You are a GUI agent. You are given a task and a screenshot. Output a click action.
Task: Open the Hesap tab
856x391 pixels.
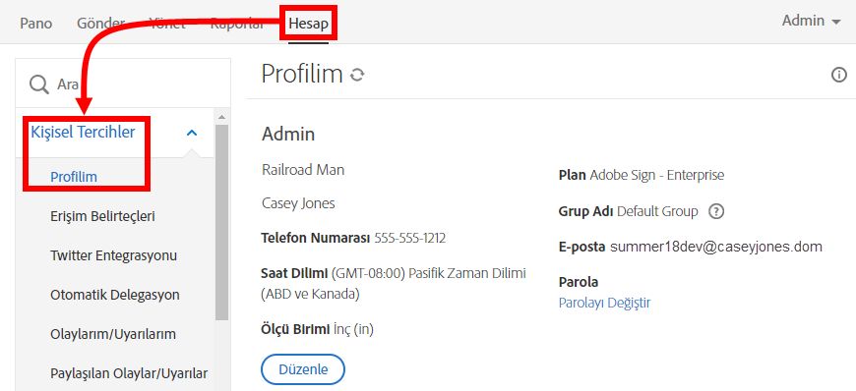click(x=308, y=24)
